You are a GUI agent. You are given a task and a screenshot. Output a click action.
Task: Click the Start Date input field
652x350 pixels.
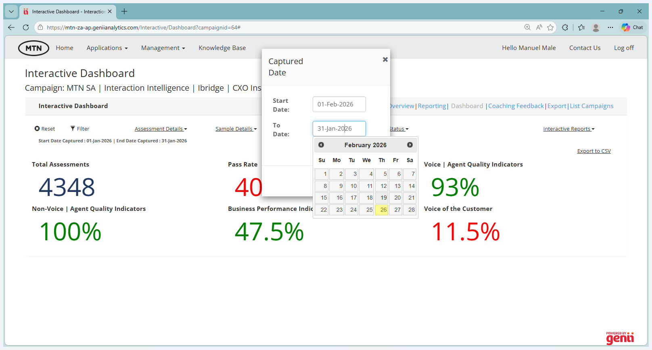(x=339, y=104)
